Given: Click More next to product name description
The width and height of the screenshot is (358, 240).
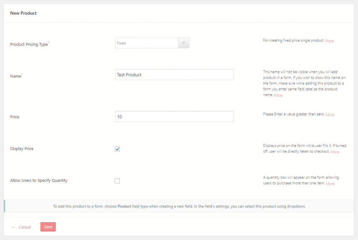Looking at the screenshot, I should coord(278,95).
